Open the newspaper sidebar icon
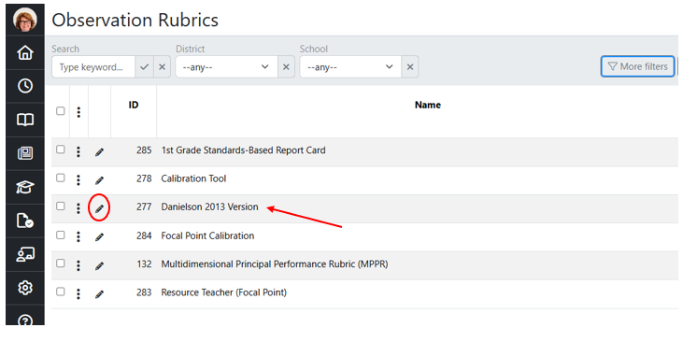The image size is (697, 342). (25, 153)
